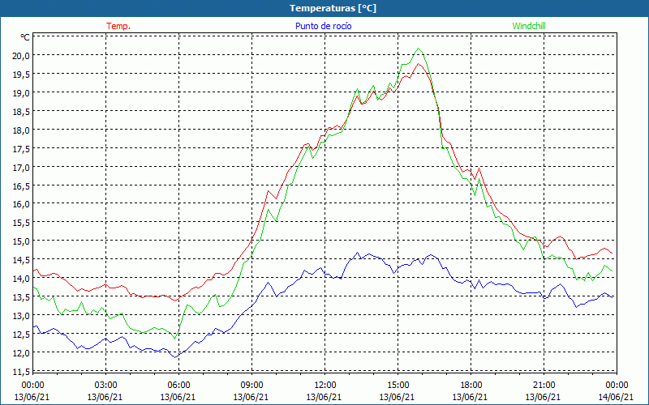This screenshot has height=405, width=649.
Task: Click the 06:00 time axis label
Action: point(178,386)
